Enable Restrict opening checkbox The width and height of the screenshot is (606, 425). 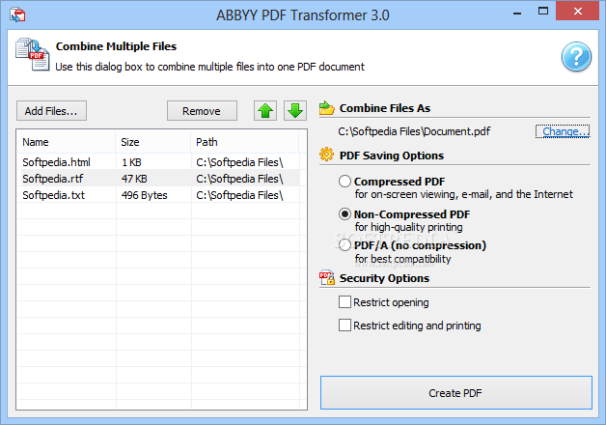(344, 302)
